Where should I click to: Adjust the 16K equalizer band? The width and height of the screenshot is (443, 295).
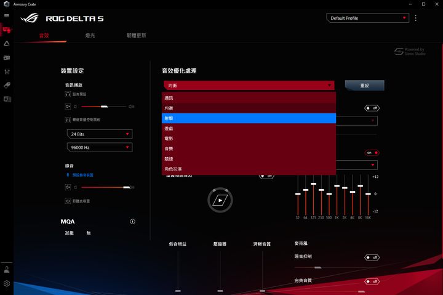coord(368,195)
